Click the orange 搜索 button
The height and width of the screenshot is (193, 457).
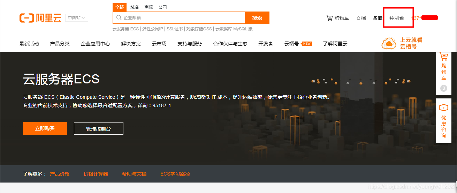pyautogui.click(x=257, y=18)
